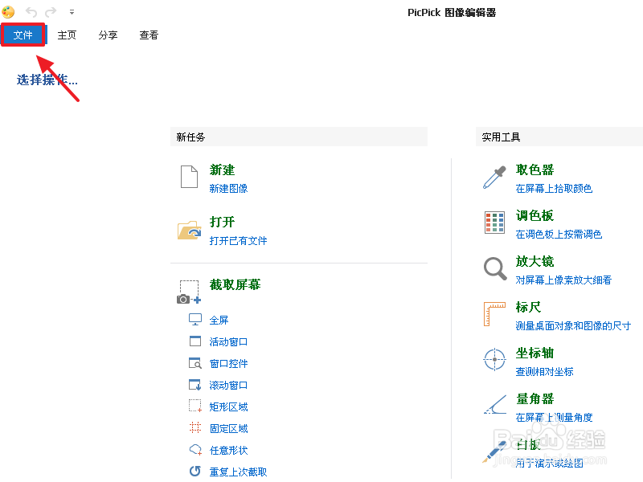Image resolution: width=643 pixels, height=482 pixels.
Task: Click the scrolling window capture icon
Action: [195, 385]
